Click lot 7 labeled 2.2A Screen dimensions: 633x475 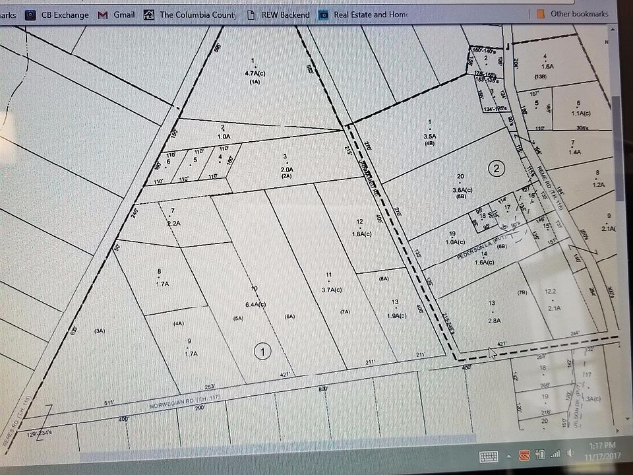(x=173, y=217)
